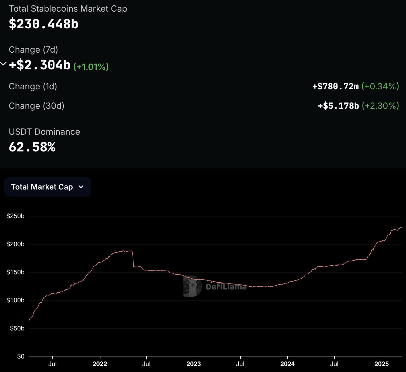Click the $100b y-axis label

tap(15, 300)
